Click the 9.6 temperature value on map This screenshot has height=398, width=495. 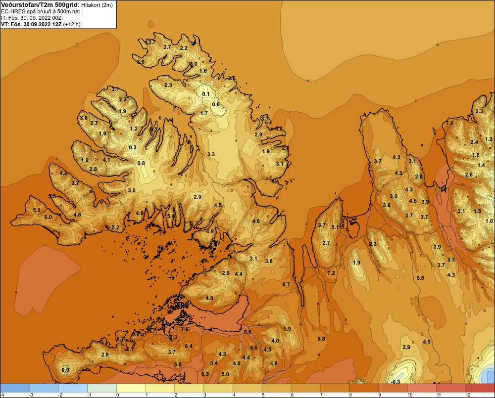(248, 331)
